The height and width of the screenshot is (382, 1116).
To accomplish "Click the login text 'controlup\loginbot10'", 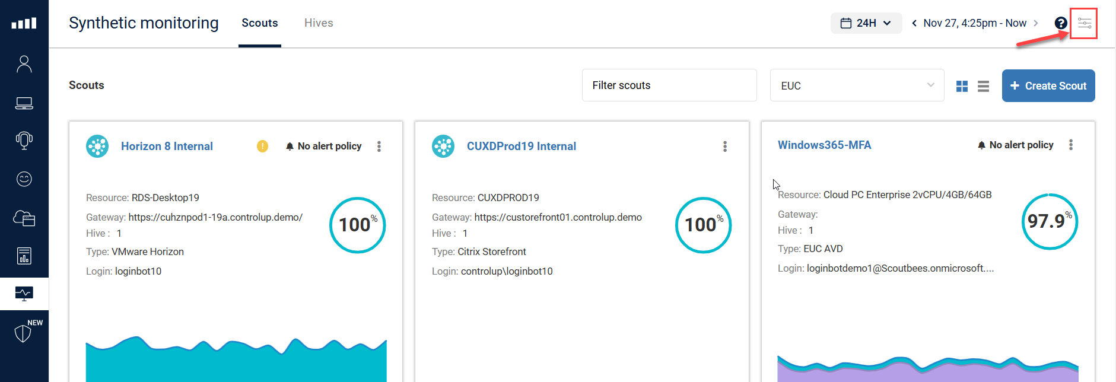I will tap(507, 271).
